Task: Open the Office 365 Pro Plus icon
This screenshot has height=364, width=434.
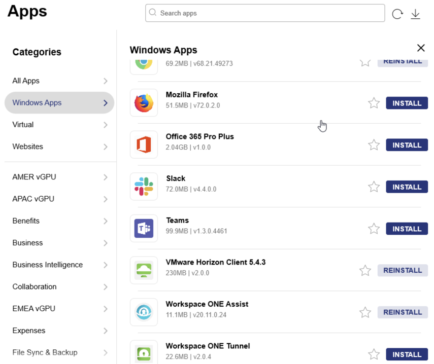Action: 144,145
